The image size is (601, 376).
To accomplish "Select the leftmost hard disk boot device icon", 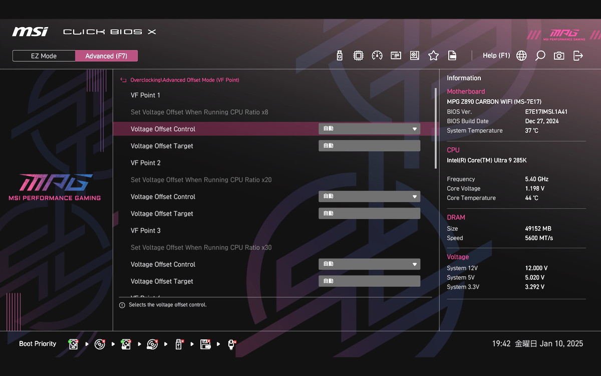I will point(74,344).
